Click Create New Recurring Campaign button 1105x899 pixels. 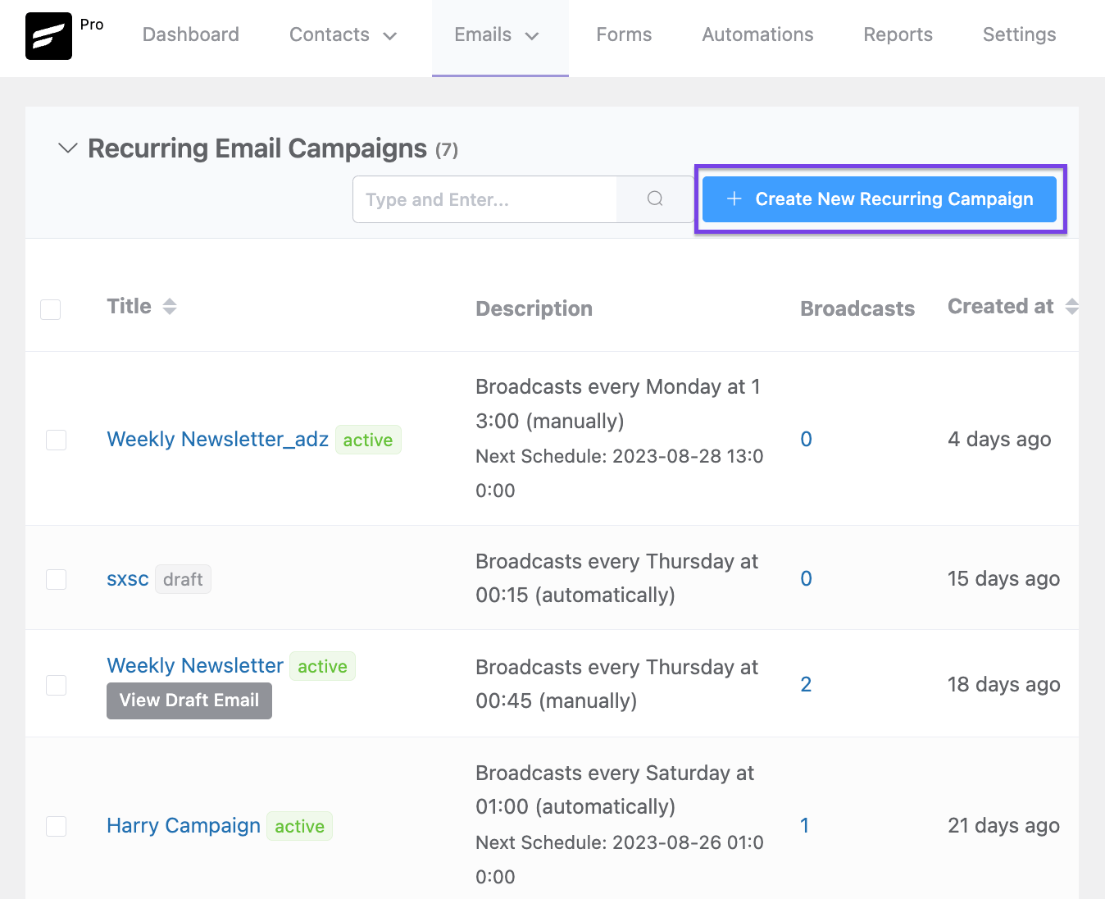click(x=880, y=199)
